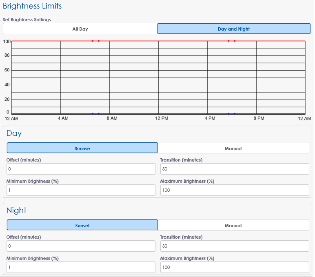Focus the Day Maximum Brightness field

pos(234,190)
